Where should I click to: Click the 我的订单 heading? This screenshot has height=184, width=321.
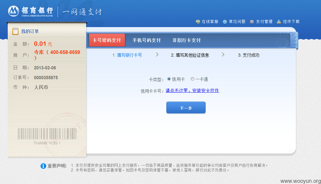click(x=30, y=31)
